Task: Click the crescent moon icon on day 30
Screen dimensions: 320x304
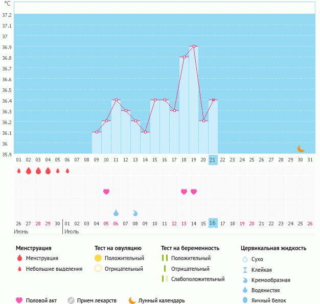Action: click(x=301, y=149)
